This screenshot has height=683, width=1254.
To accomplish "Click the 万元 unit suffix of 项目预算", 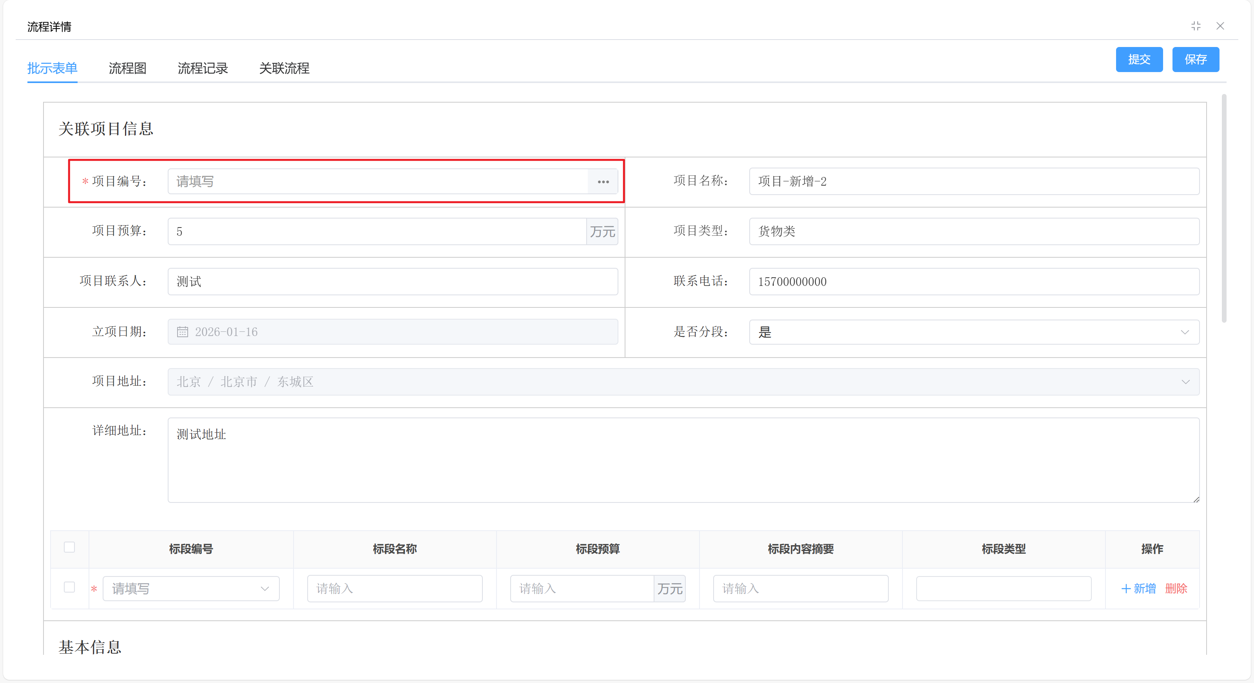I will [x=603, y=231].
